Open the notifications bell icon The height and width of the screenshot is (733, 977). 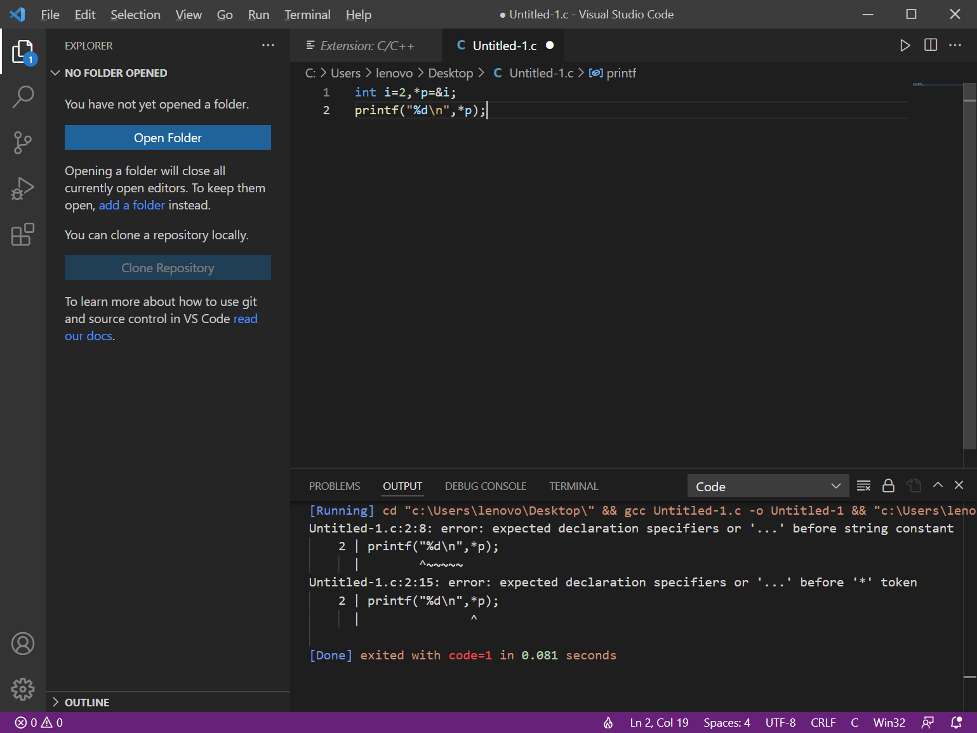click(x=956, y=723)
